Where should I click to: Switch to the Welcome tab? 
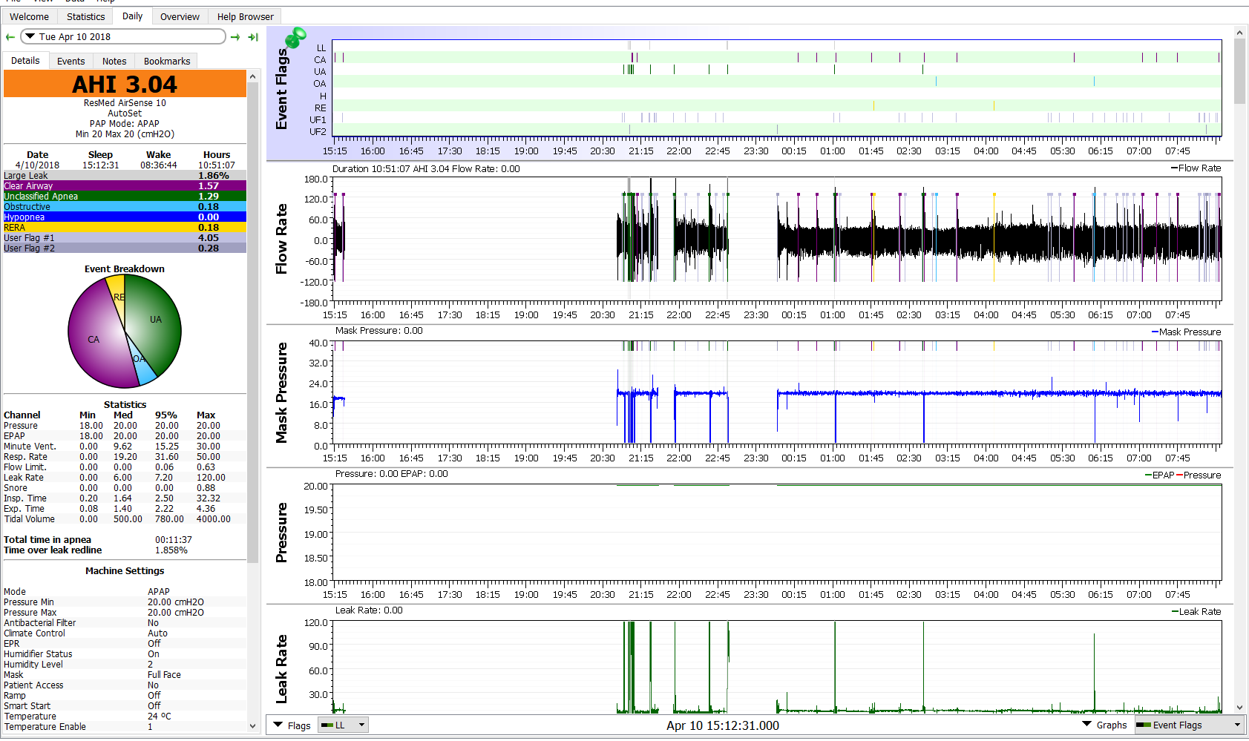[x=29, y=16]
